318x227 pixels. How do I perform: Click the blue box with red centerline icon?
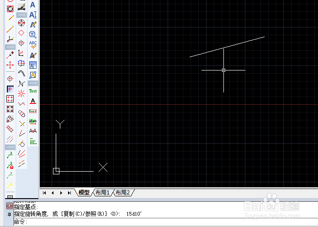coord(21,63)
